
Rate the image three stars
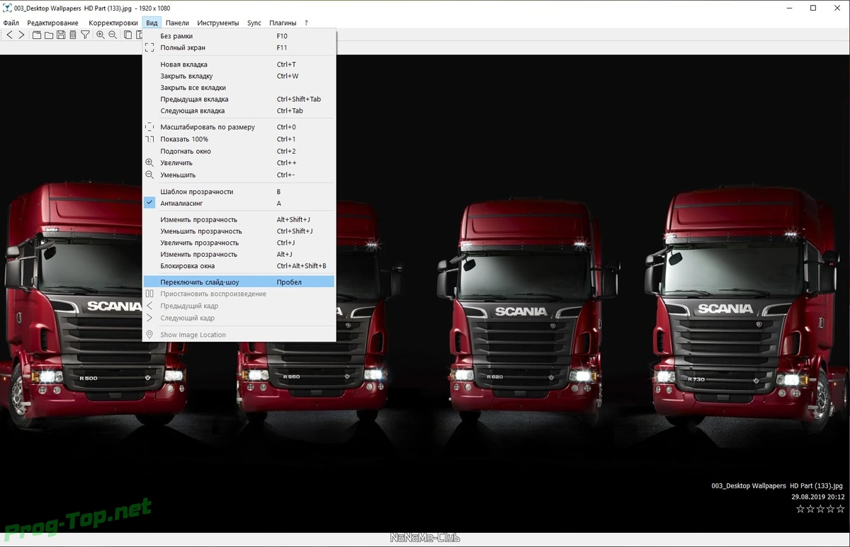click(x=820, y=509)
